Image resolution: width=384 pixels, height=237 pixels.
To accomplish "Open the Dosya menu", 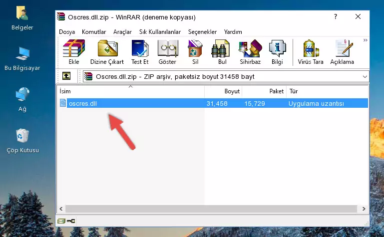I will tap(67, 32).
